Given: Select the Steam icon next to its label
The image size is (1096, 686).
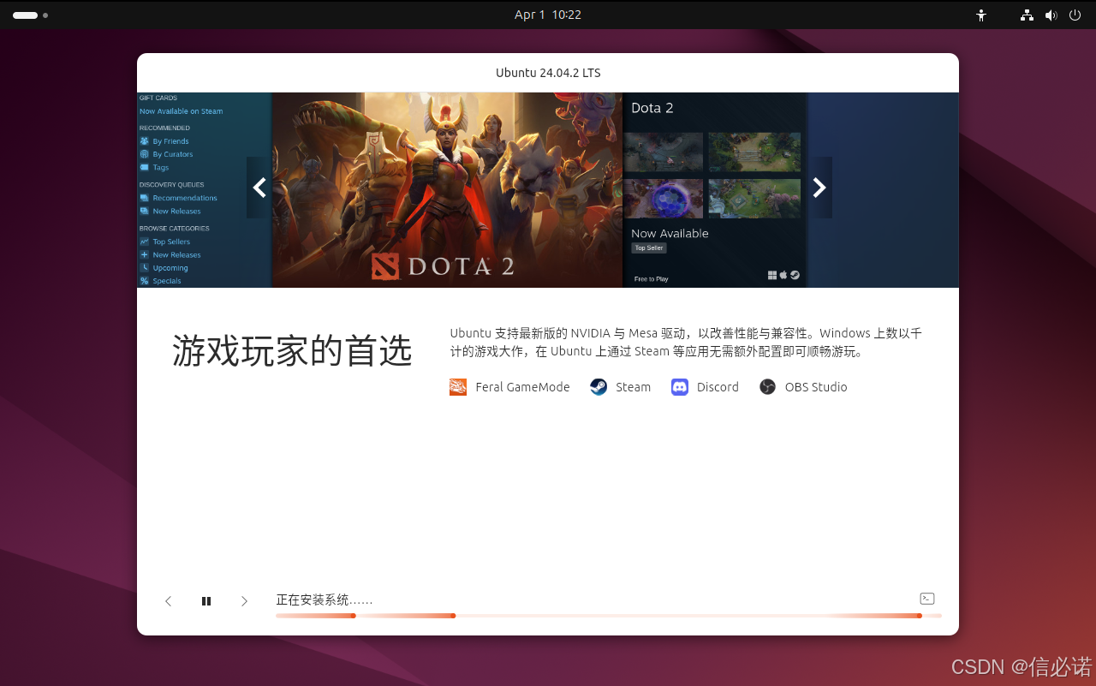Looking at the screenshot, I should tap(598, 386).
